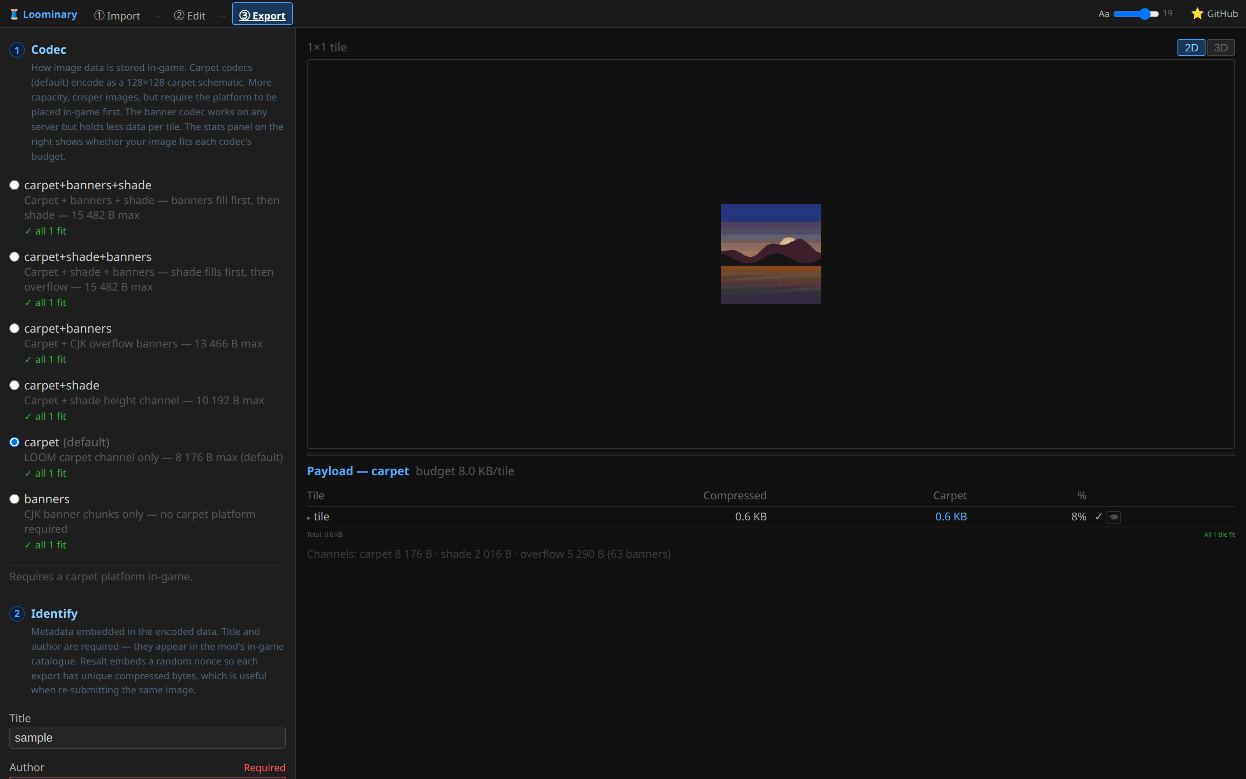
Task: Click the GitHub star icon
Action: click(1197, 14)
